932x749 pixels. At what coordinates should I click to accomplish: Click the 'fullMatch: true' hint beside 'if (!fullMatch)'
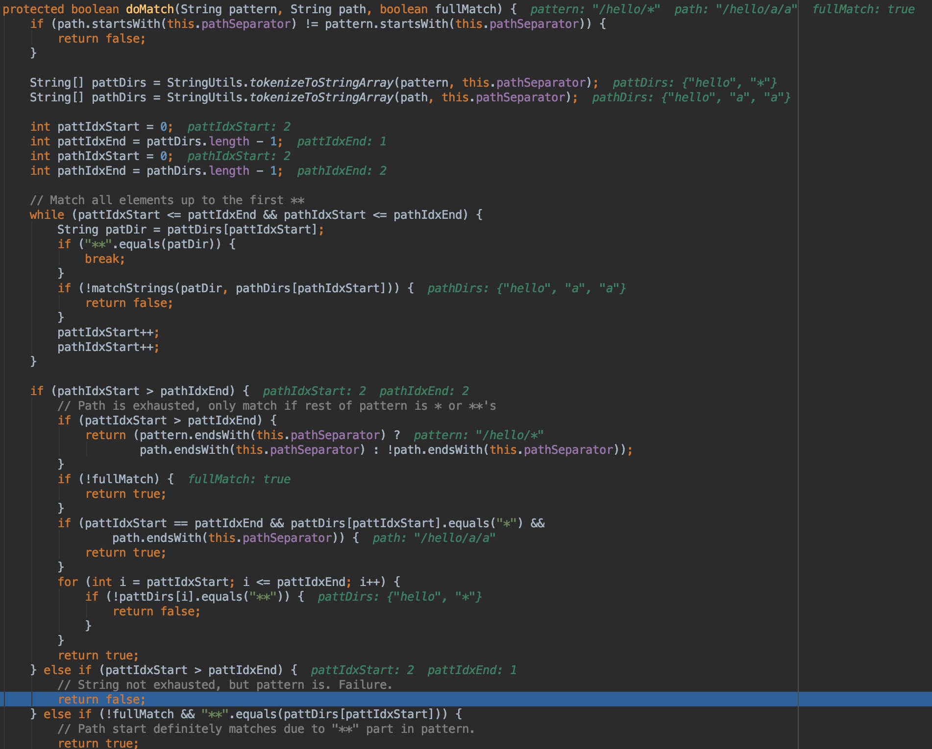[239, 479]
